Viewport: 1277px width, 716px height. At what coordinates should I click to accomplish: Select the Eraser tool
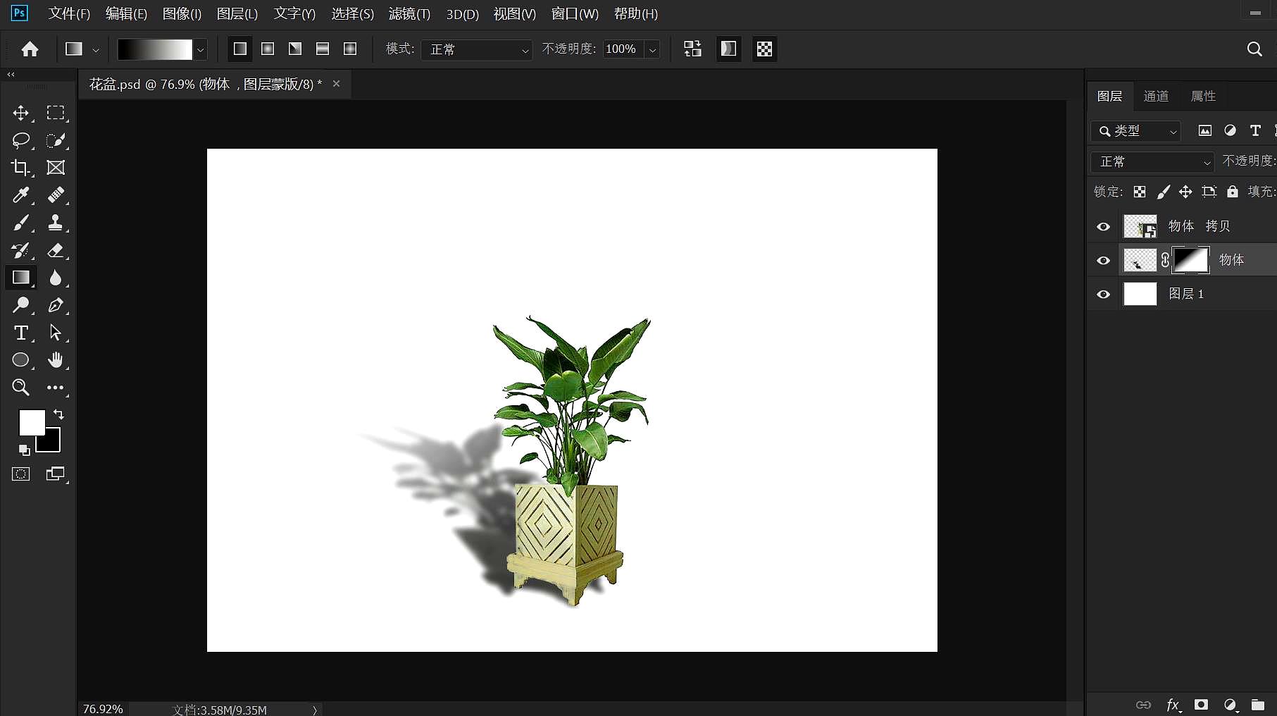click(56, 250)
